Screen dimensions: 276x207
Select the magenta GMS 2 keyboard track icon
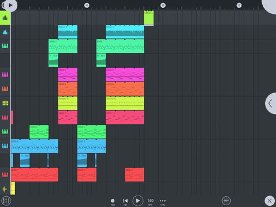point(5,75)
